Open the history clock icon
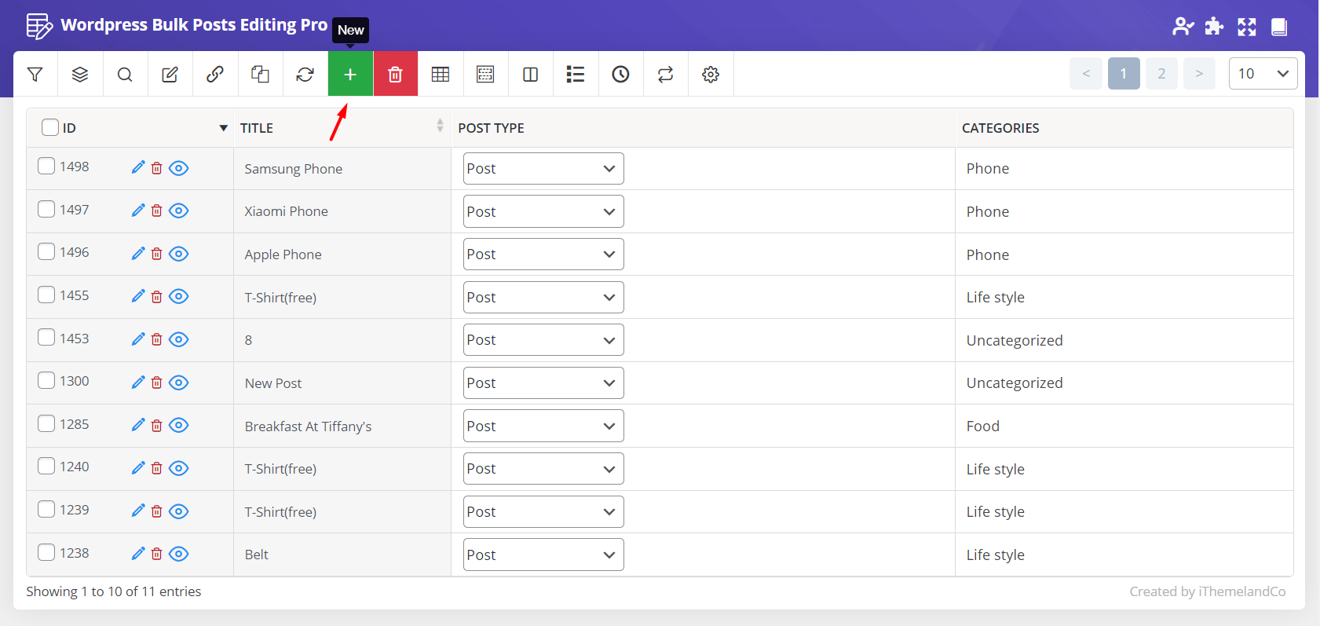The width and height of the screenshot is (1320, 626). click(x=620, y=75)
